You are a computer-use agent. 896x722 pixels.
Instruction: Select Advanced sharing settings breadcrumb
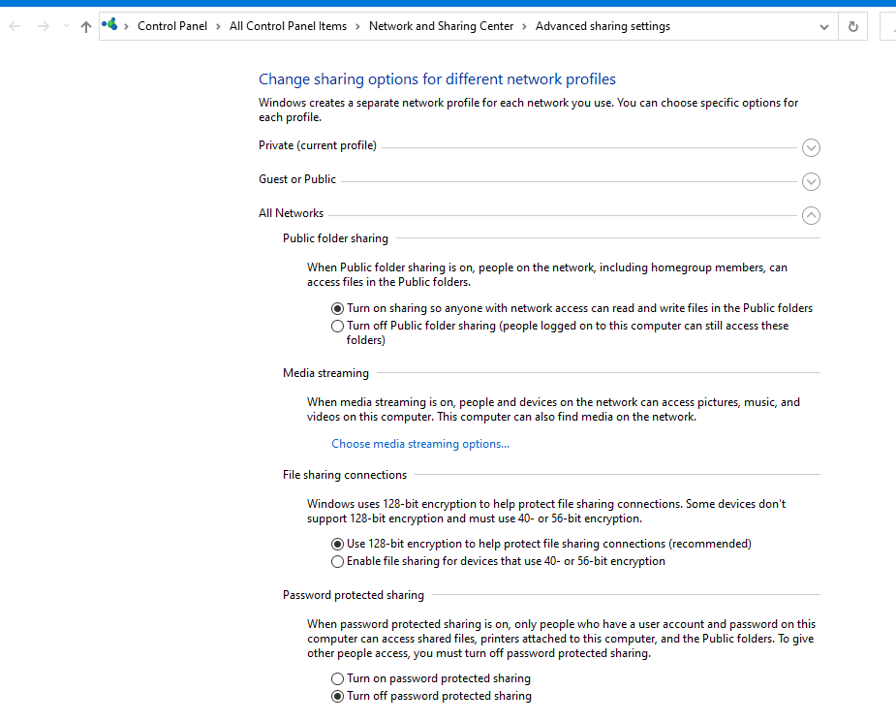[602, 26]
